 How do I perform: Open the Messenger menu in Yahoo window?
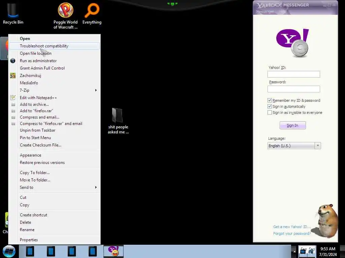265,12
